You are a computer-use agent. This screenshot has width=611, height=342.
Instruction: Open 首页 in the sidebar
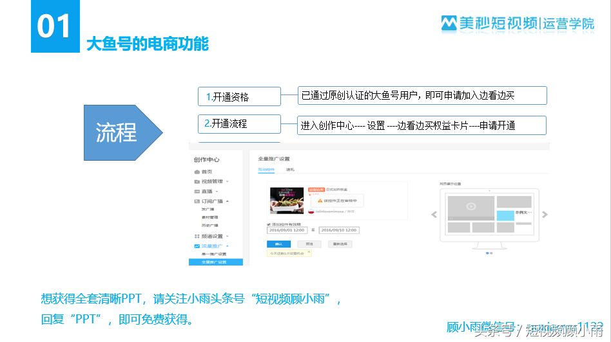pyautogui.click(x=206, y=172)
